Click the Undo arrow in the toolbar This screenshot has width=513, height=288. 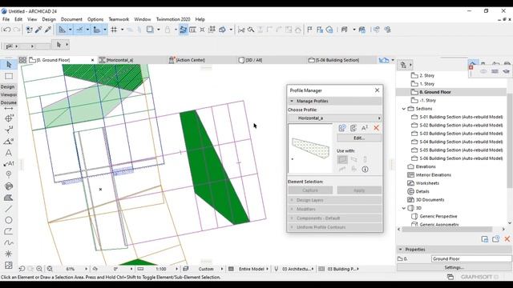pos(6,30)
